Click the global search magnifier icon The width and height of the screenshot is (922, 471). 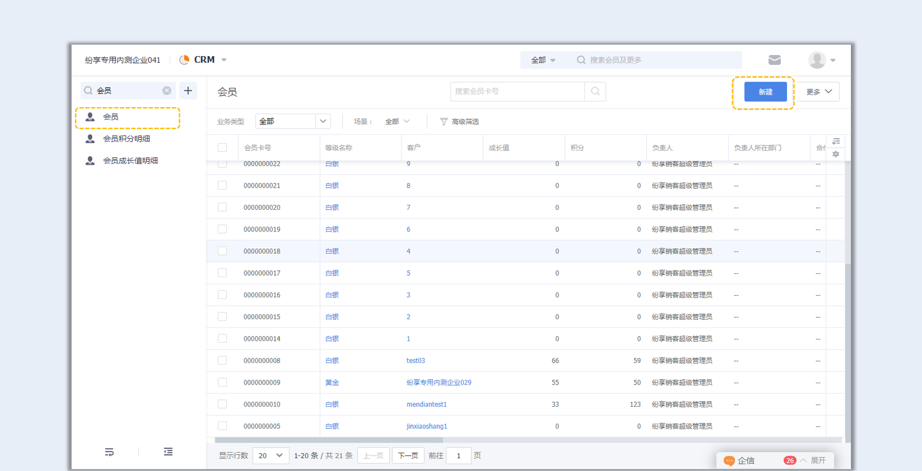(581, 60)
